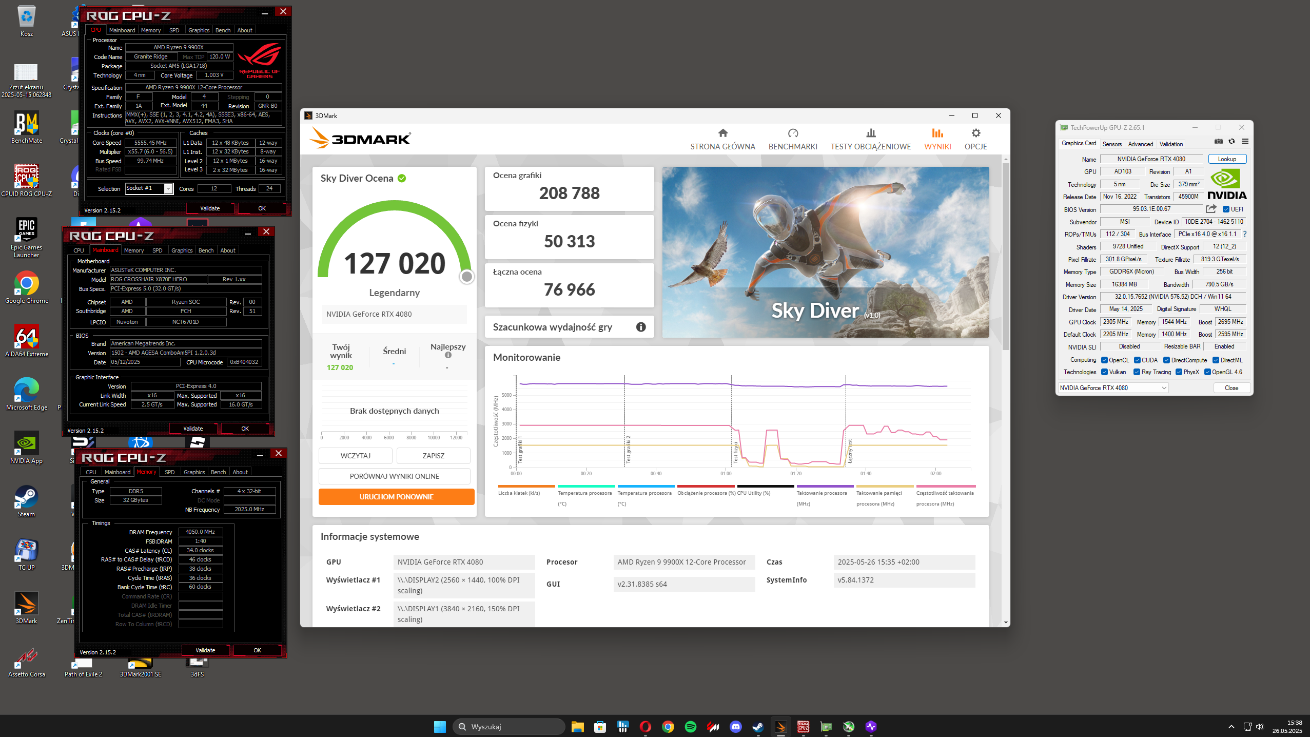Click PORÓWNAJ WYNIKI ONLINE button
The height and width of the screenshot is (737, 1310).
tap(394, 476)
